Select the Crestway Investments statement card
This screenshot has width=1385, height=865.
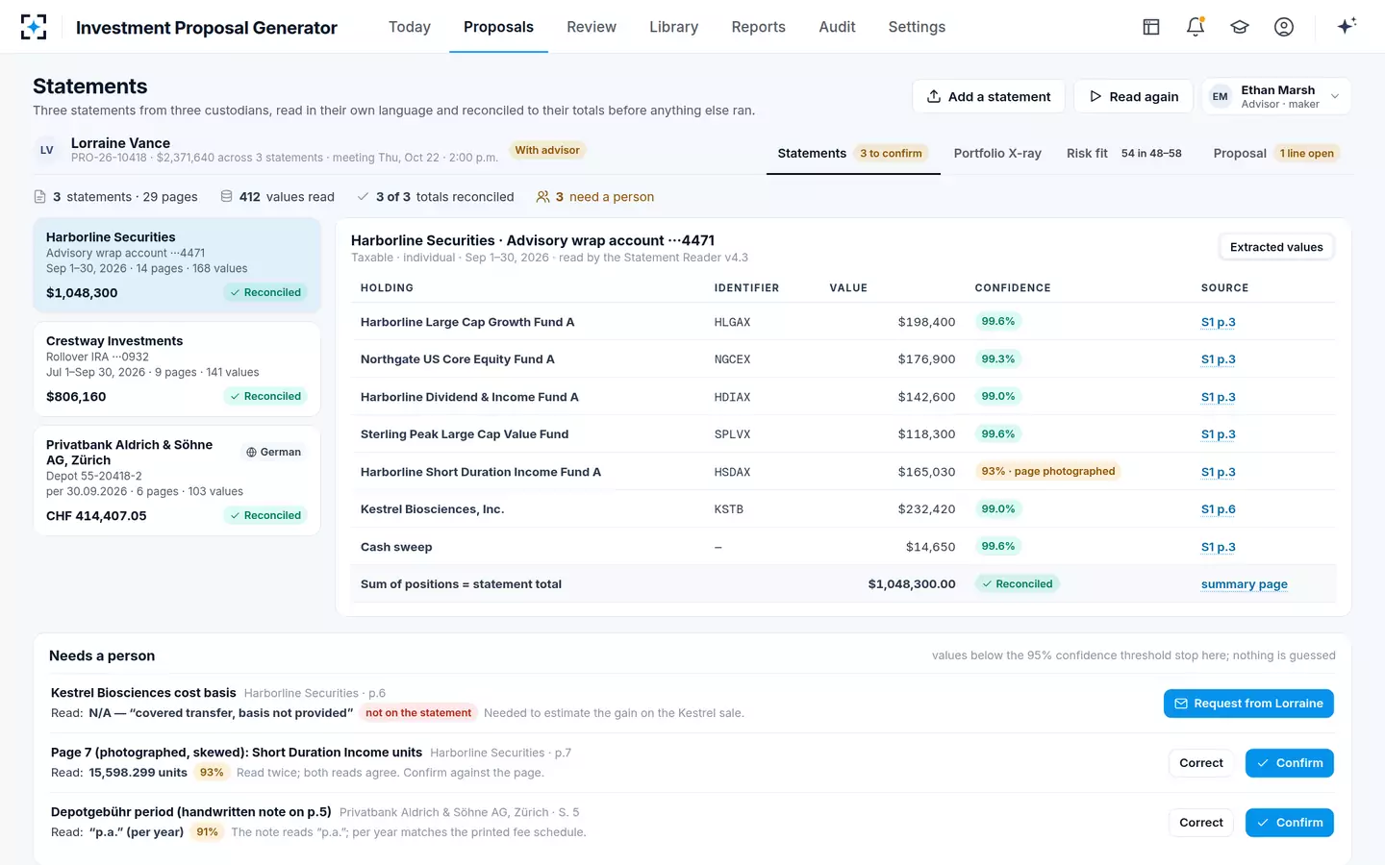tap(177, 369)
